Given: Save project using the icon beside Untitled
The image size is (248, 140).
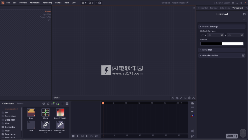Looking at the screenshot, I should click(x=244, y=14).
